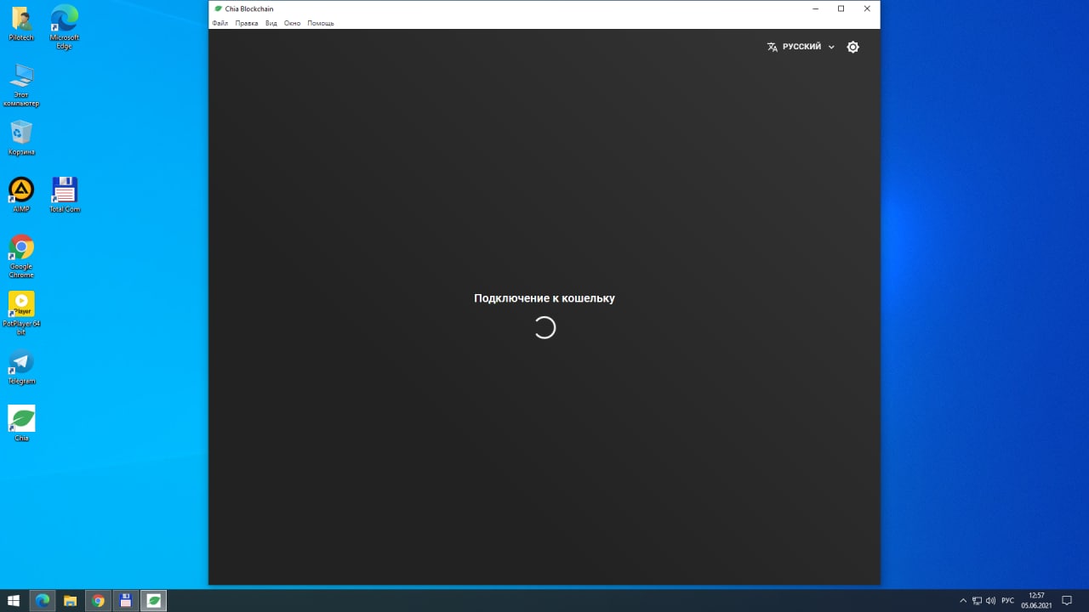1089x612 pixels.
Task: Open the Помощь menu
Action: coord(321,23)
